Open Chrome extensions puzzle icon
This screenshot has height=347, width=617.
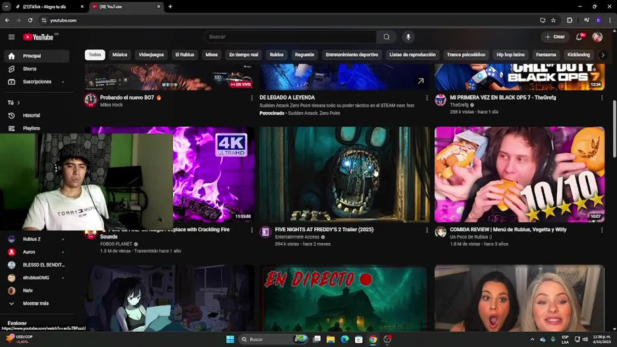(x=569, y=20)
